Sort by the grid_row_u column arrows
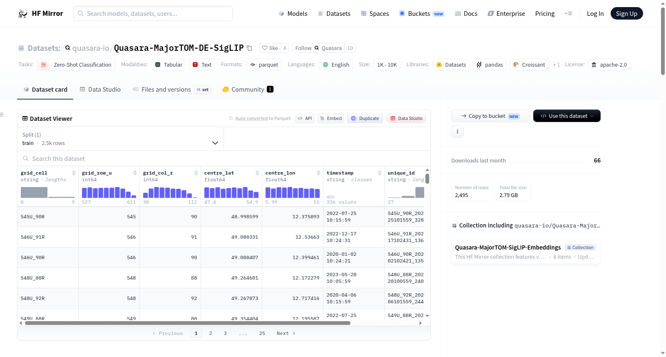666x357 pixels. coord(135,173)
